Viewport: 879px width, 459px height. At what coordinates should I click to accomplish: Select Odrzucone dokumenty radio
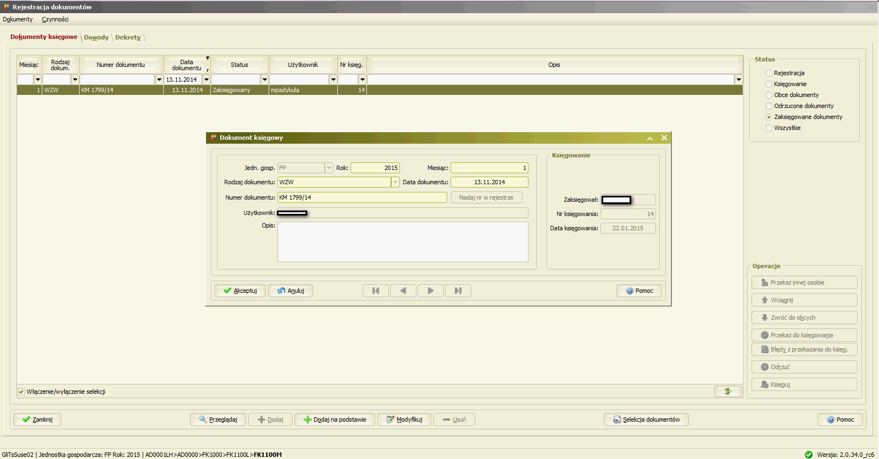[x=769, y=106]
